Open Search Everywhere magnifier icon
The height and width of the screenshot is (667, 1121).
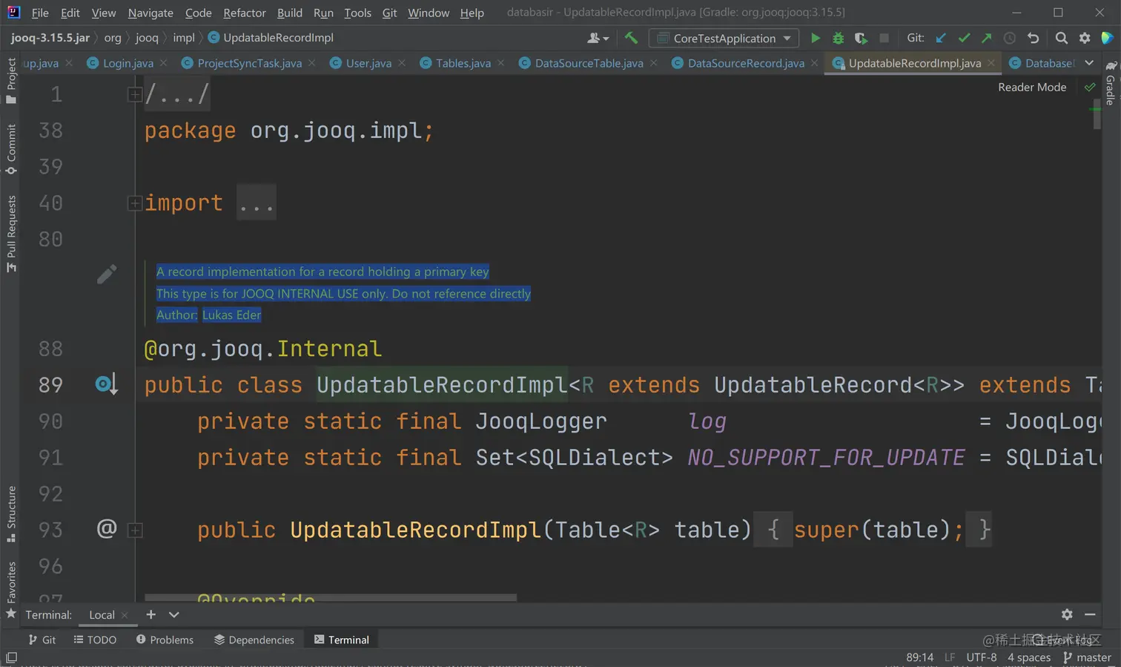pos(1062,38)
